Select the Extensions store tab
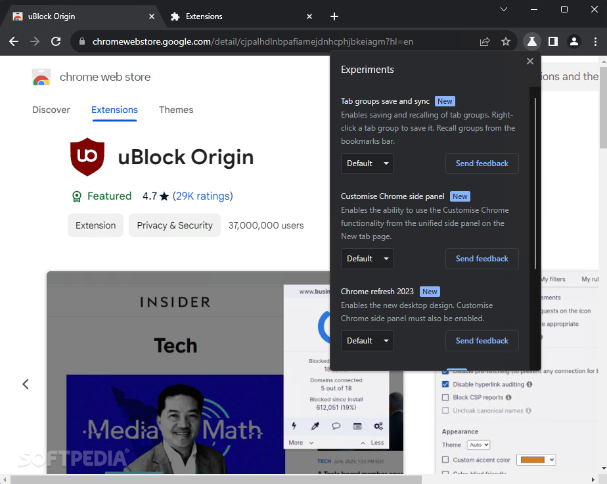 click(114, 110)
